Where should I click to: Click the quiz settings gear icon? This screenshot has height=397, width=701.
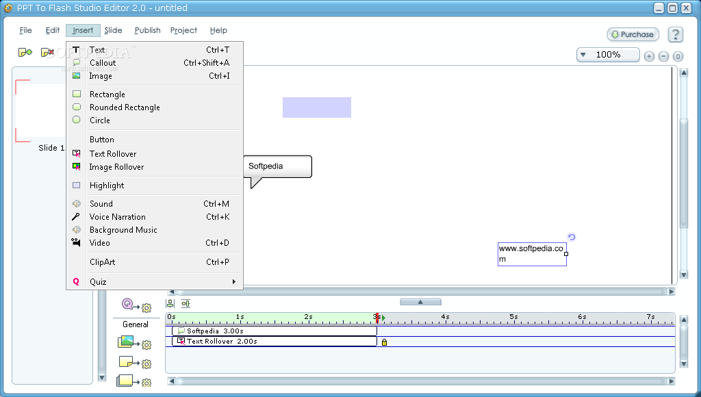click(x=137, y=305)
